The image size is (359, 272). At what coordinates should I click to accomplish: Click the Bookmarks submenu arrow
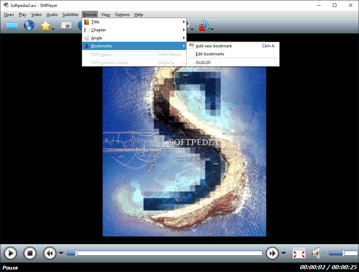tap(184, 46)
